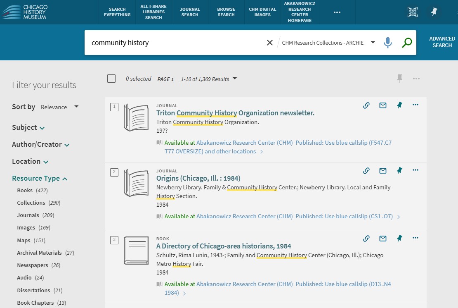
Task: Click journal thumbnail icon for Triton newsletter
Action: [x=136, y=118]
